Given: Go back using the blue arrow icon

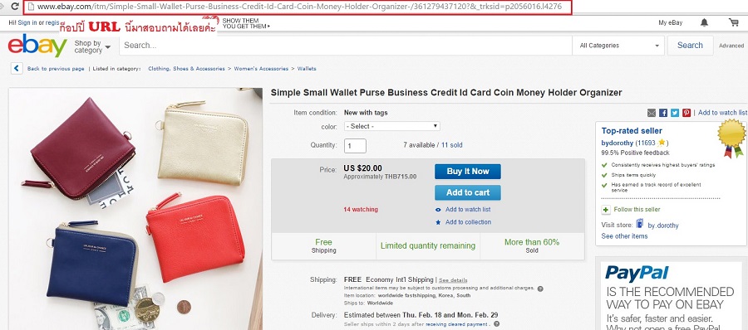Looking at the screenshot, I should (17, 68).
